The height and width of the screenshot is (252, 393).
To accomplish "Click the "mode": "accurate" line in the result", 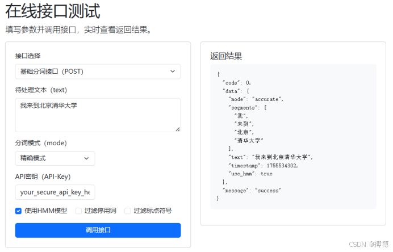I will tap(256, 99).
